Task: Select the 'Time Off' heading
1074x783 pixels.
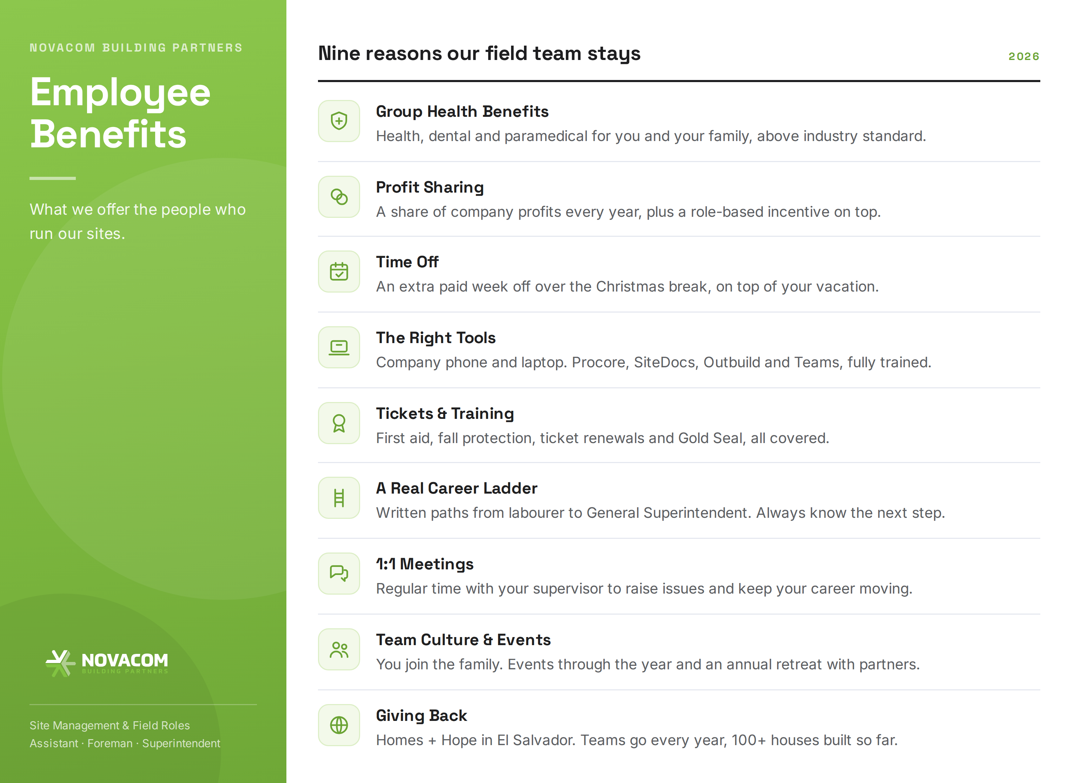Action: click(x=407, y=262)
